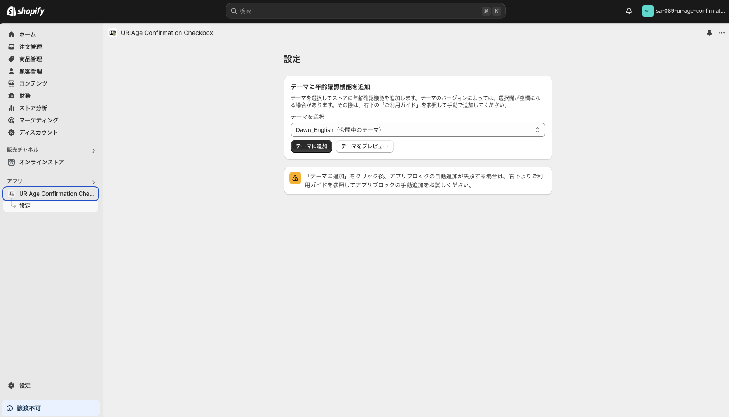Select the 注文管理 orders icon

[11, 47]
